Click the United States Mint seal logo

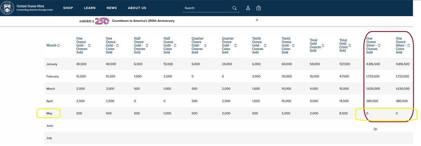(x=8, y=8)
